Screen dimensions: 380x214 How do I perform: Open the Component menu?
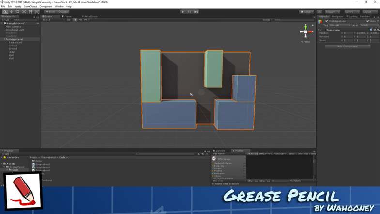pyautogui.click(x=46, y=7)
